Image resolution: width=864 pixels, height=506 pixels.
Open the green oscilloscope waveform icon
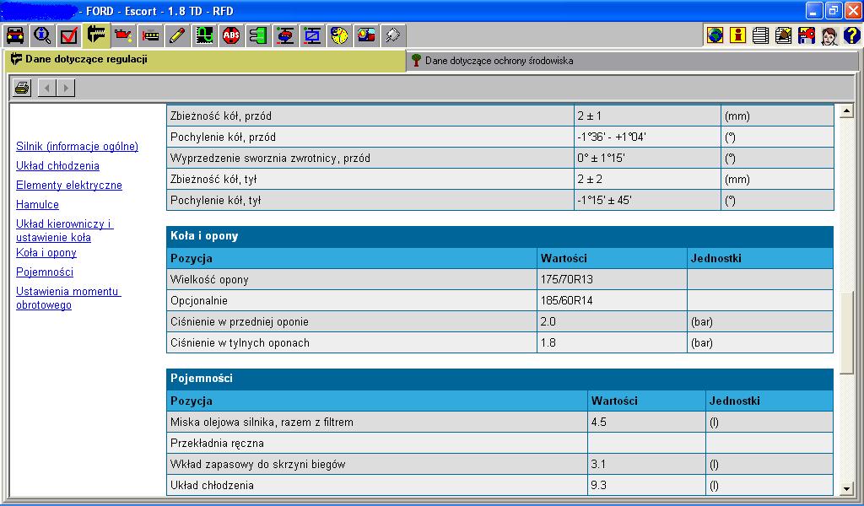click(204, 35)
